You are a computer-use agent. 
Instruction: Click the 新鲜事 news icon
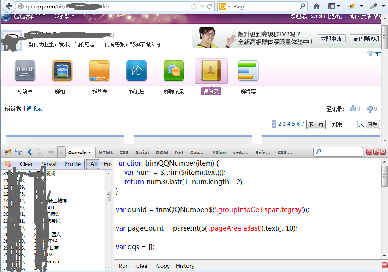pos(25,71)
